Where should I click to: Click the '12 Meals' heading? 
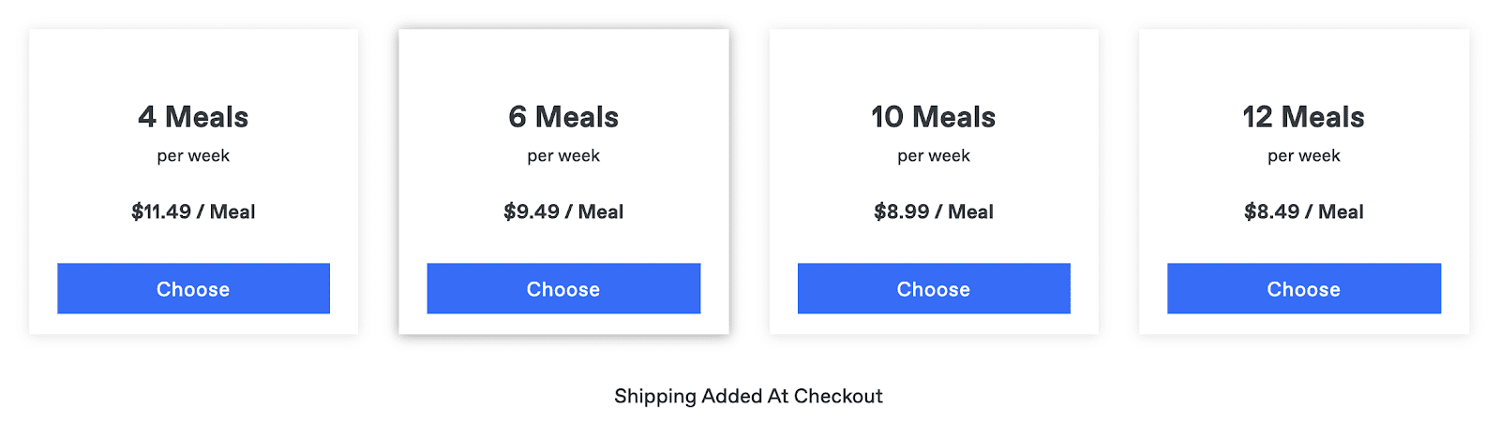pos(1304,117)
